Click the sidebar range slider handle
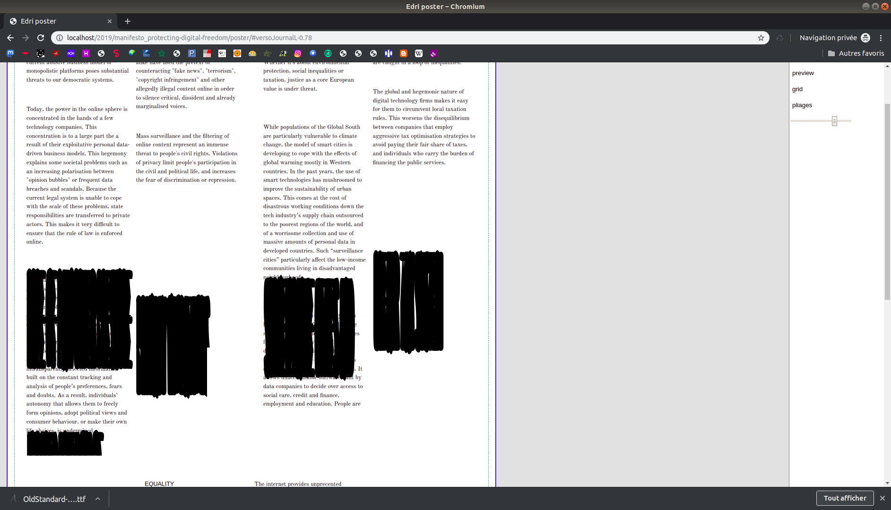This screenshot has height=510, width=891. (834, 121)
